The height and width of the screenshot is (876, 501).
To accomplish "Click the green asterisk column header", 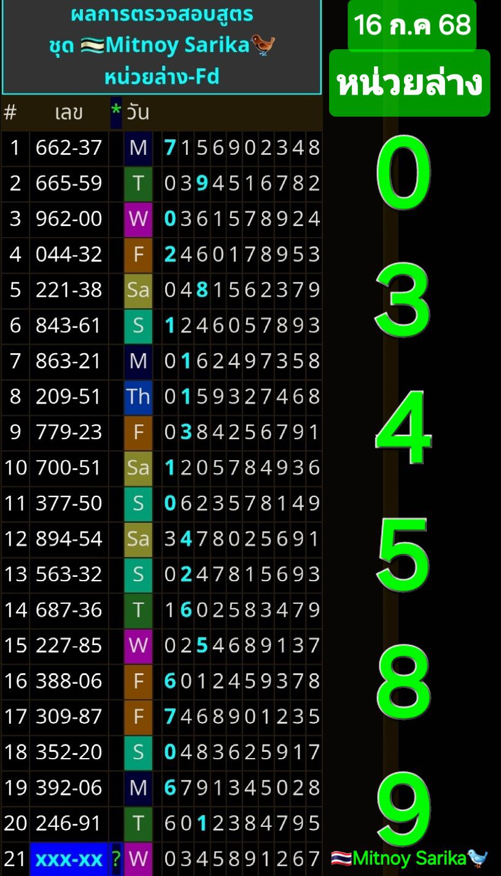I will [116, 112].
